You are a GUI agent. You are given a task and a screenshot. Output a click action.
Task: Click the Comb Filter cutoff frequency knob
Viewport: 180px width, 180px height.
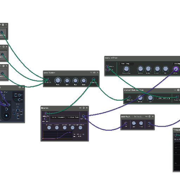click(126, 69)
